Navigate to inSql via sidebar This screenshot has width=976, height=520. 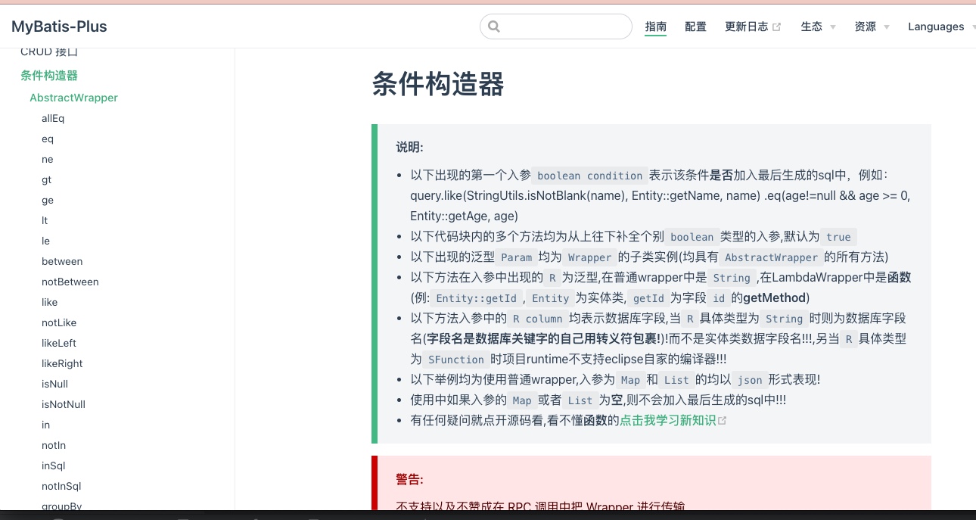[53, 466]
